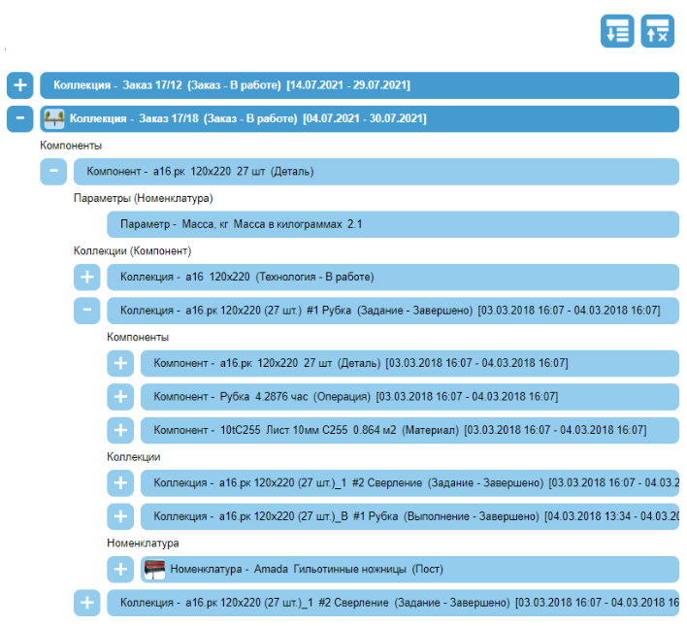Viewport: 687px width, 626px height.
Task: Expand the 10tC255 Лист material component
Action: pyautogui.click(x=120, y=430)
